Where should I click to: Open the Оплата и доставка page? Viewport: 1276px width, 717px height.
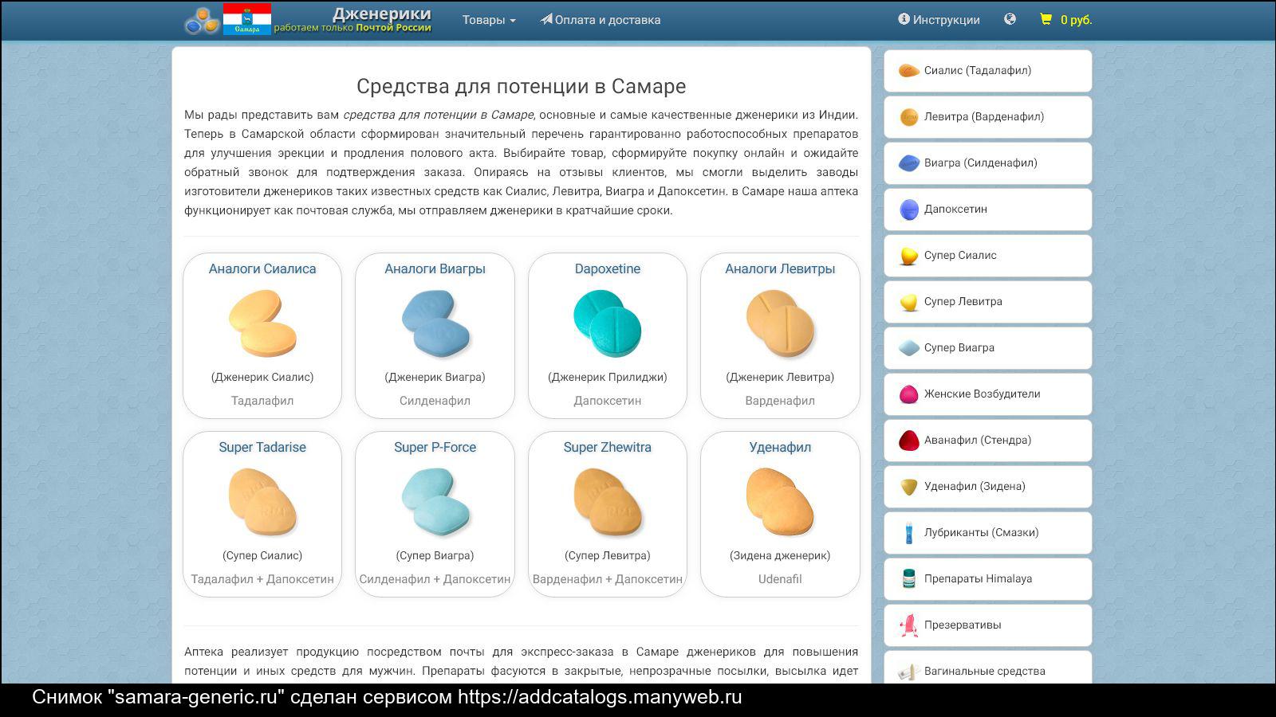(601, 20)
